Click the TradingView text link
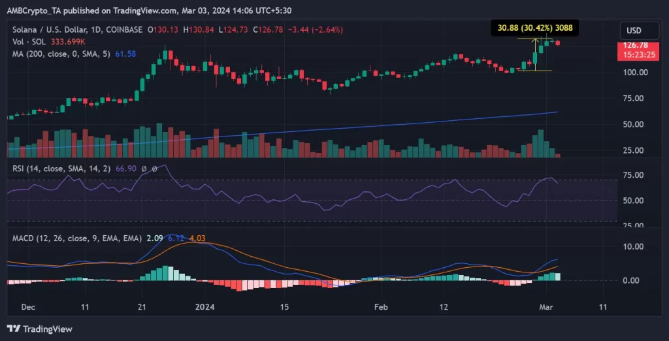Viewport: 669px width, 341px height. (47, 329)
